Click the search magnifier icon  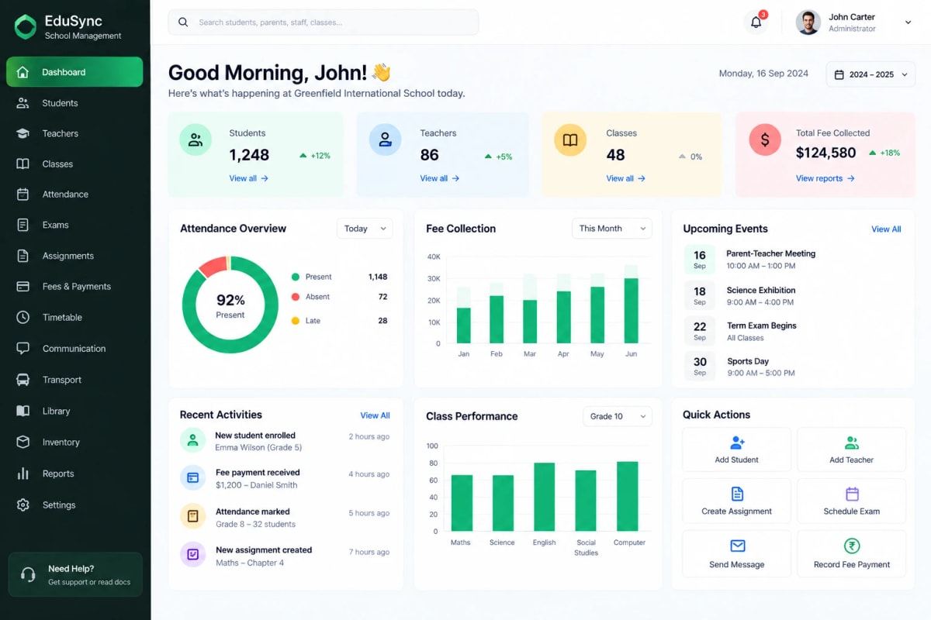tap(183, 22)
